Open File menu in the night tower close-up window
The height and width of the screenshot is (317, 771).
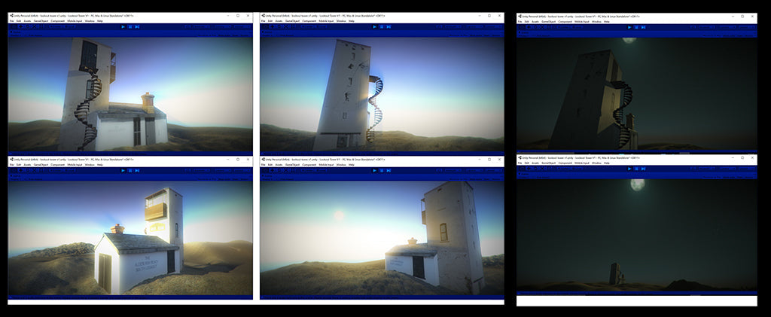point(521,21)
